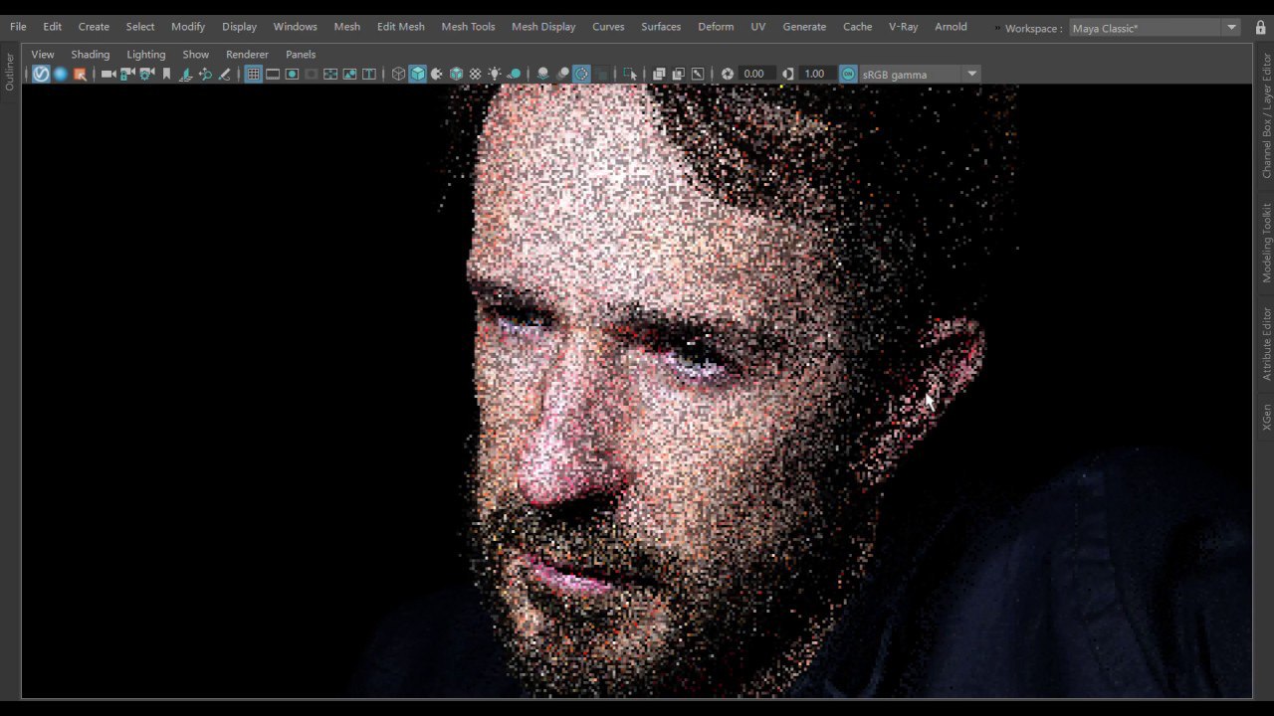Open the Outliner side tab
The image size is (1274, 716).
pos(10,73)
